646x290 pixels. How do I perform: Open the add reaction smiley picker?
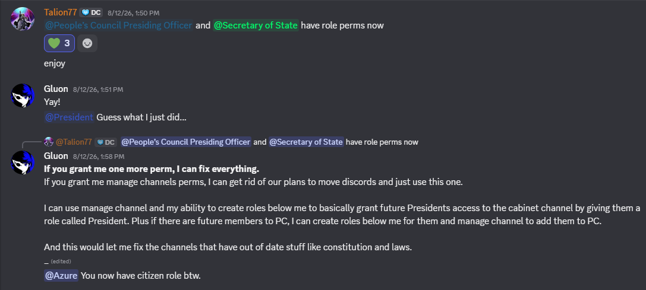click(87, 43)
